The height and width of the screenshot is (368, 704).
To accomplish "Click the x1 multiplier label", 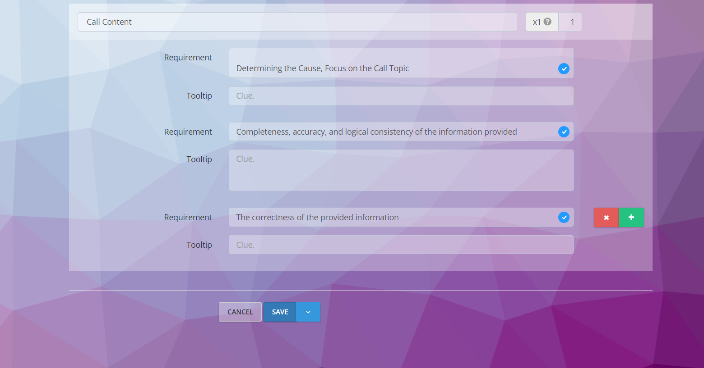I will click(x=537, y=22).
